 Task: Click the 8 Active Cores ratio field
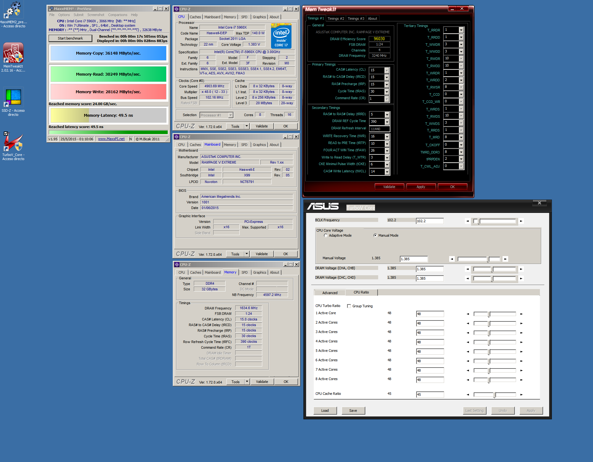[x=430, y=380]
